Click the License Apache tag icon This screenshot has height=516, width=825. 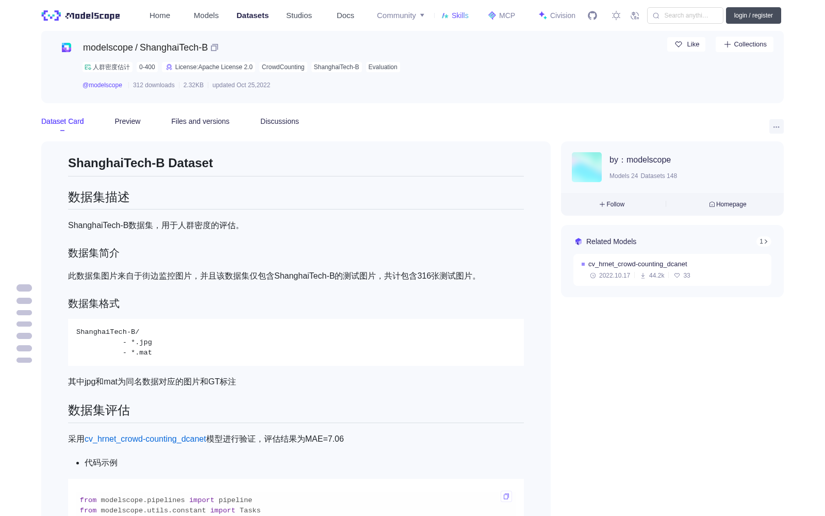[169, 67]
